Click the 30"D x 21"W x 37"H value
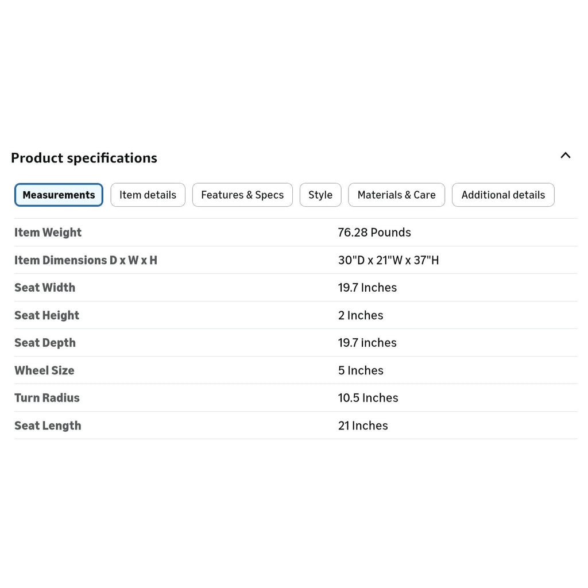Screen dimensions: 588x588 [389, 260]
